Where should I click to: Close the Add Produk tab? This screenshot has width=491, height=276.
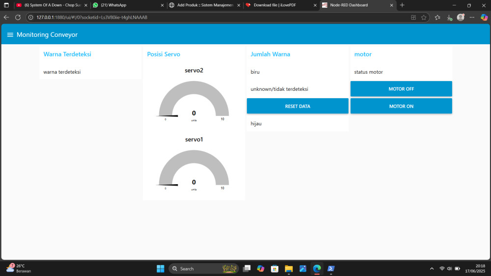pyautogui.click(x=239, y=5)
